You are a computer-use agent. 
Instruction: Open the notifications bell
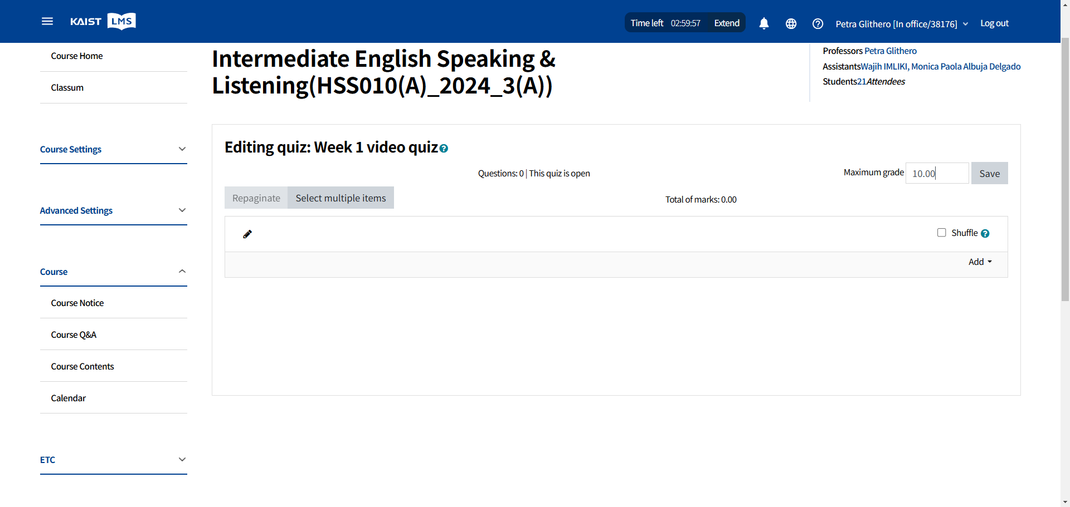(763, 23)
